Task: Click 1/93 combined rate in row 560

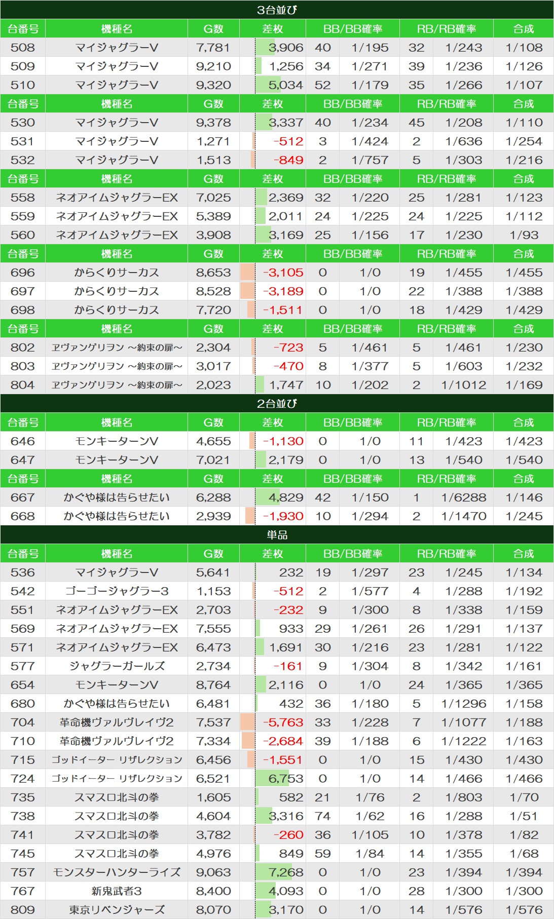Action: click(x=524, y=235)
